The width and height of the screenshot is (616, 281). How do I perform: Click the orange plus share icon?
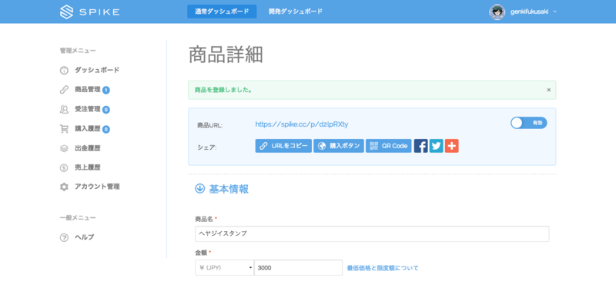[452, 146]
